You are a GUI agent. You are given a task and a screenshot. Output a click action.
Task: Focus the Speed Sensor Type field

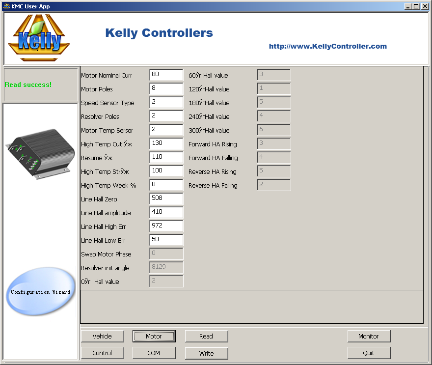[166, 103]
